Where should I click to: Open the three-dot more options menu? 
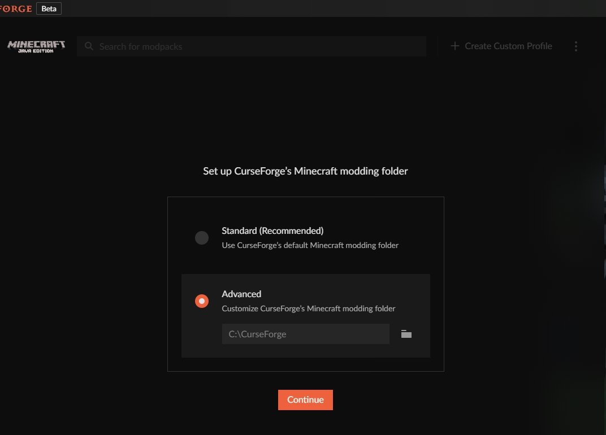pos(576,46)
